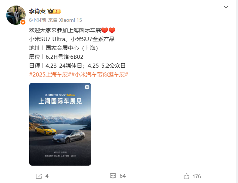
Task: Click the 来自 Xiaomi 15 source link
Action: click(65, 20)
